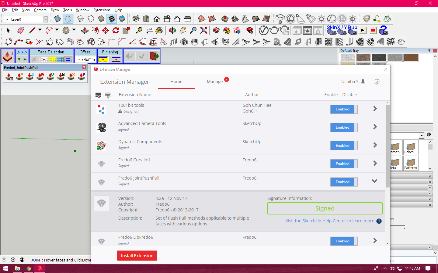Pick the brown material swatch in Default Tray

click(x=411, y=58)
